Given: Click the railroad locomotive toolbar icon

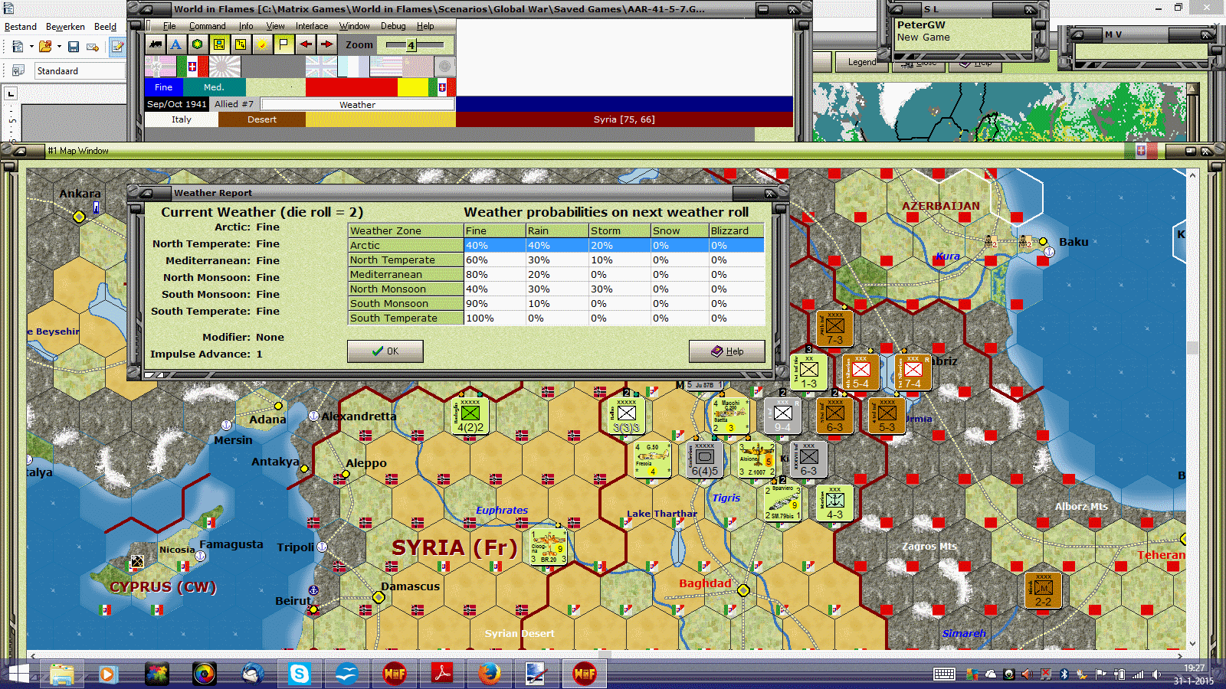Looking at the screenshot, I should tap(156, 44).
